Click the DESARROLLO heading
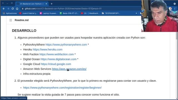 (x=24, y=31)
